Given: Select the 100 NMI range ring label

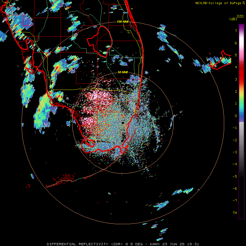Looking at the screenshot, I should [x=123, y=22].
